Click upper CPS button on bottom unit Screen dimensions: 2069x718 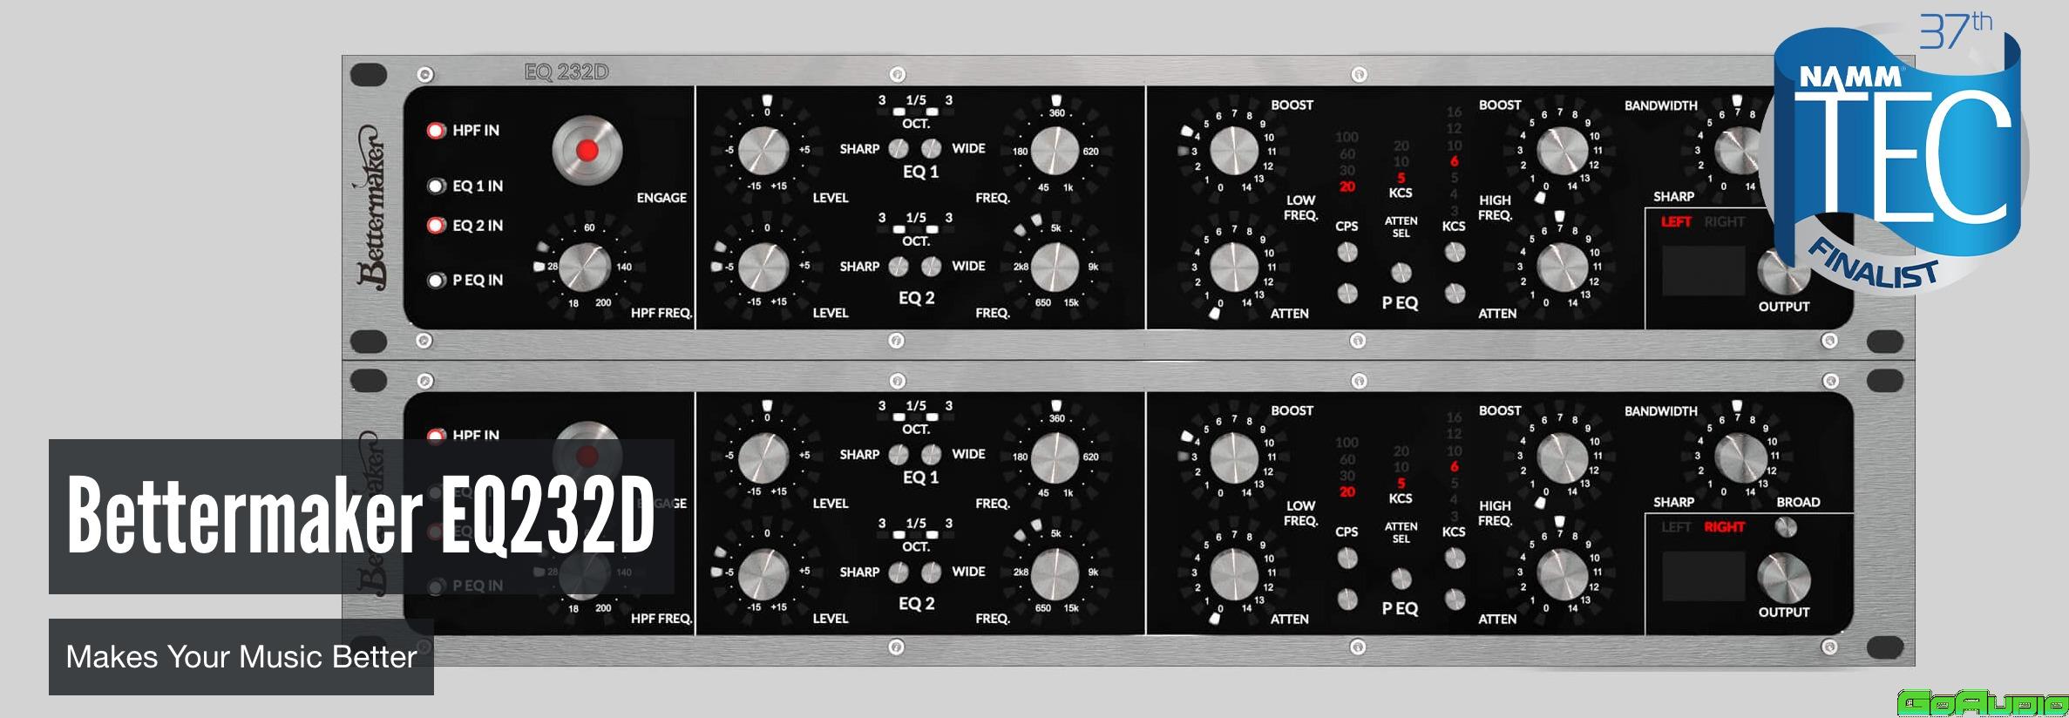1347,559
